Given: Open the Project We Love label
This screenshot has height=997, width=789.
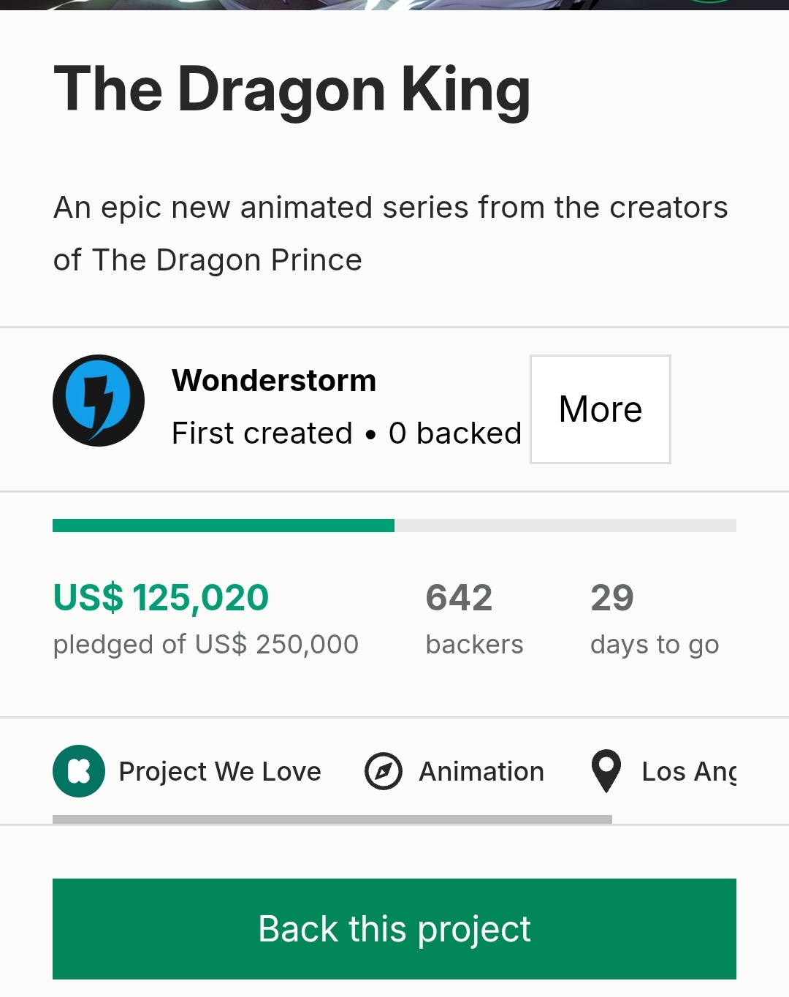Looking at the screenshot, I should [x=220, y=772].
